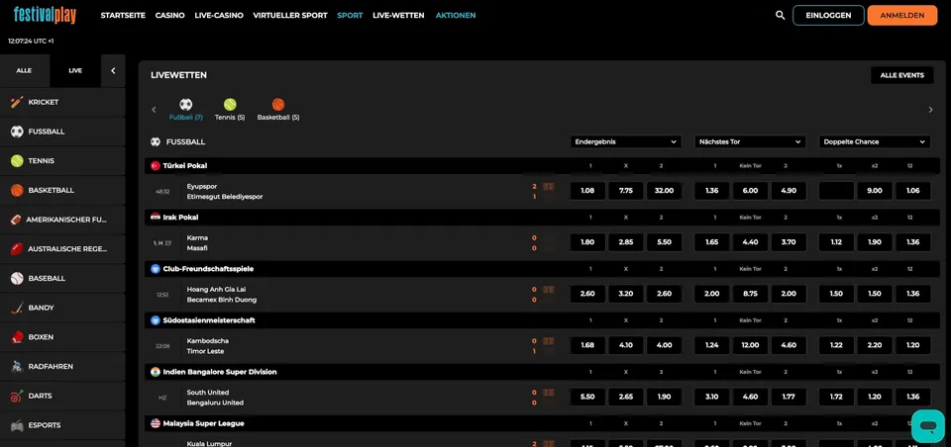The image size is (951, 447).
Task: Open stats icon for Hoang Anh Gia Lai match
Action: [x=548, y=290]
